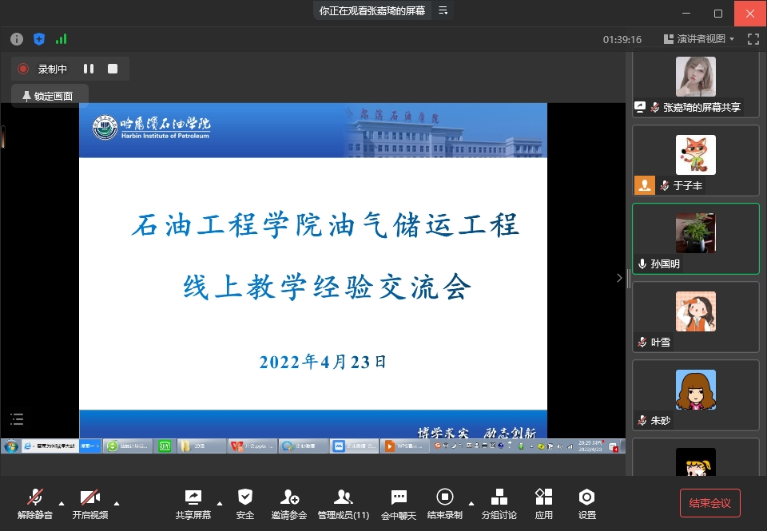Expand video options arrow beside 开启视频
Screen dimensions: 767x531
pyautogui.click(x=117, y=503)
